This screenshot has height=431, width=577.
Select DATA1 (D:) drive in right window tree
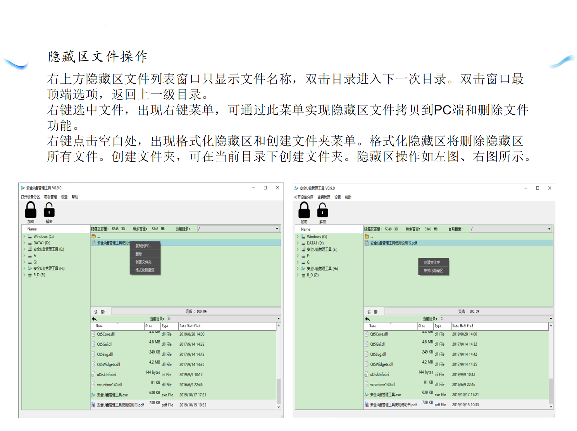click(315, 243)
